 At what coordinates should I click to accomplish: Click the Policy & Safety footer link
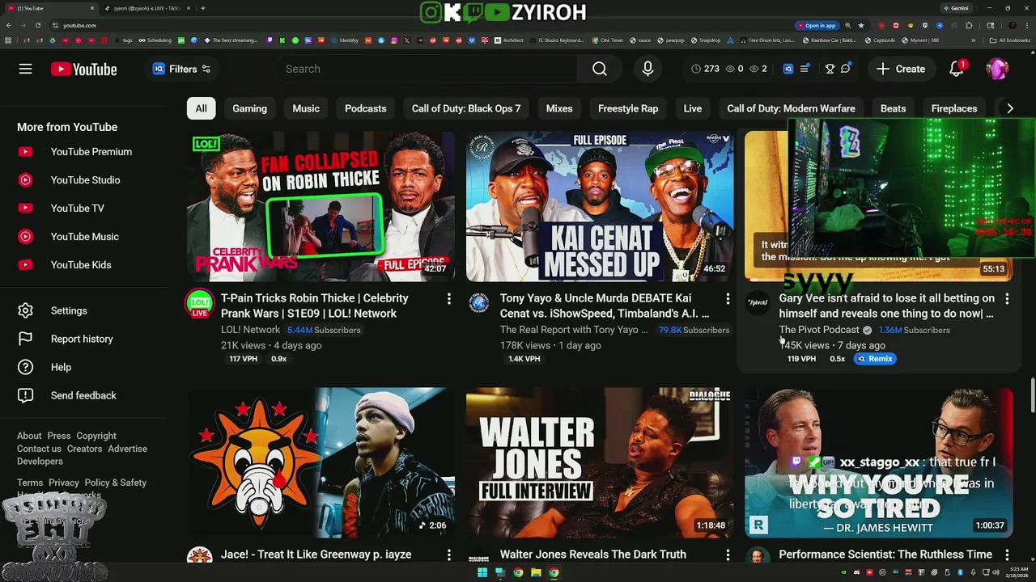pyautogui.click(x=116, y=483)
